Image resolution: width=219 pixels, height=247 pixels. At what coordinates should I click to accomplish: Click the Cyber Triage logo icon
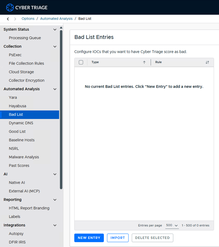[x=10, y=7]
